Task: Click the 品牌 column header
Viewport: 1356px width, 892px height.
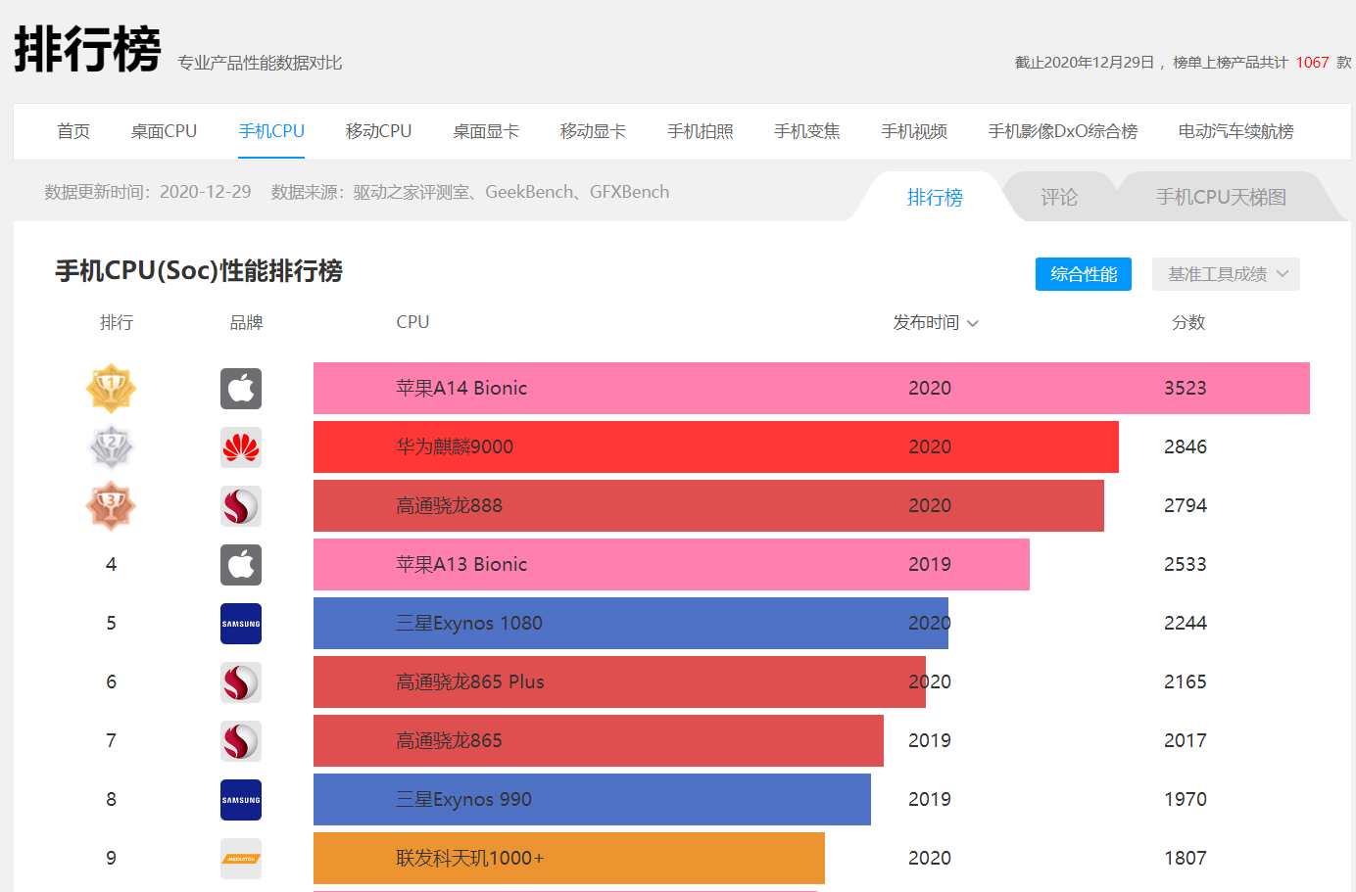Action: point(246,322)
